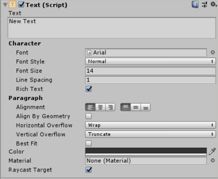Screen dimensions: 218x179
Task: Disable the Text (Script) component checkbox
Action: click(21, 5)
